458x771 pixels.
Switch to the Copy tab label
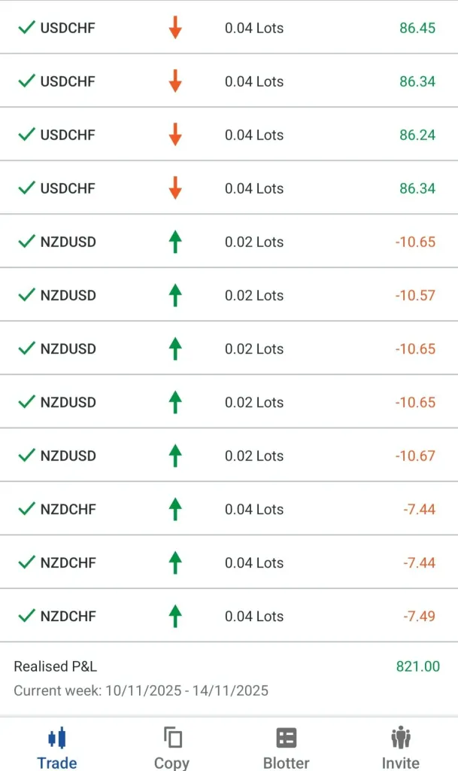[x=172, y=763]
